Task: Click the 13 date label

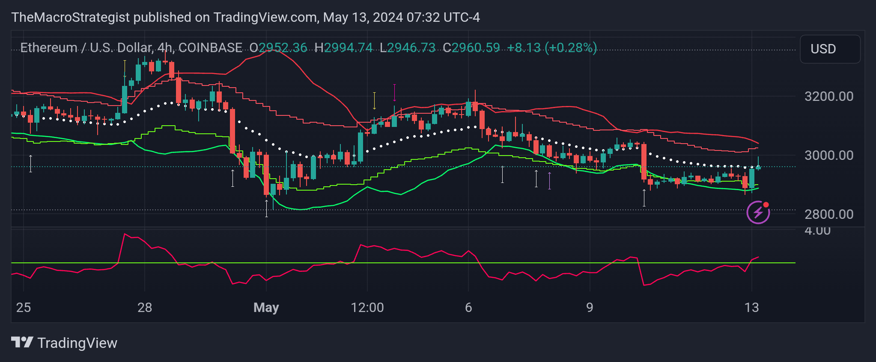Action: coord(752,308)
